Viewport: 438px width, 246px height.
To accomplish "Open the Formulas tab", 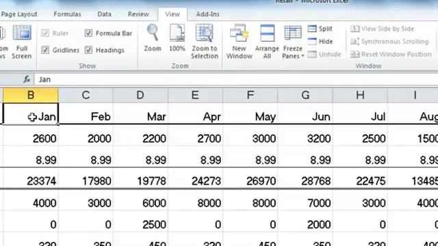I will (x=67, y=14).
